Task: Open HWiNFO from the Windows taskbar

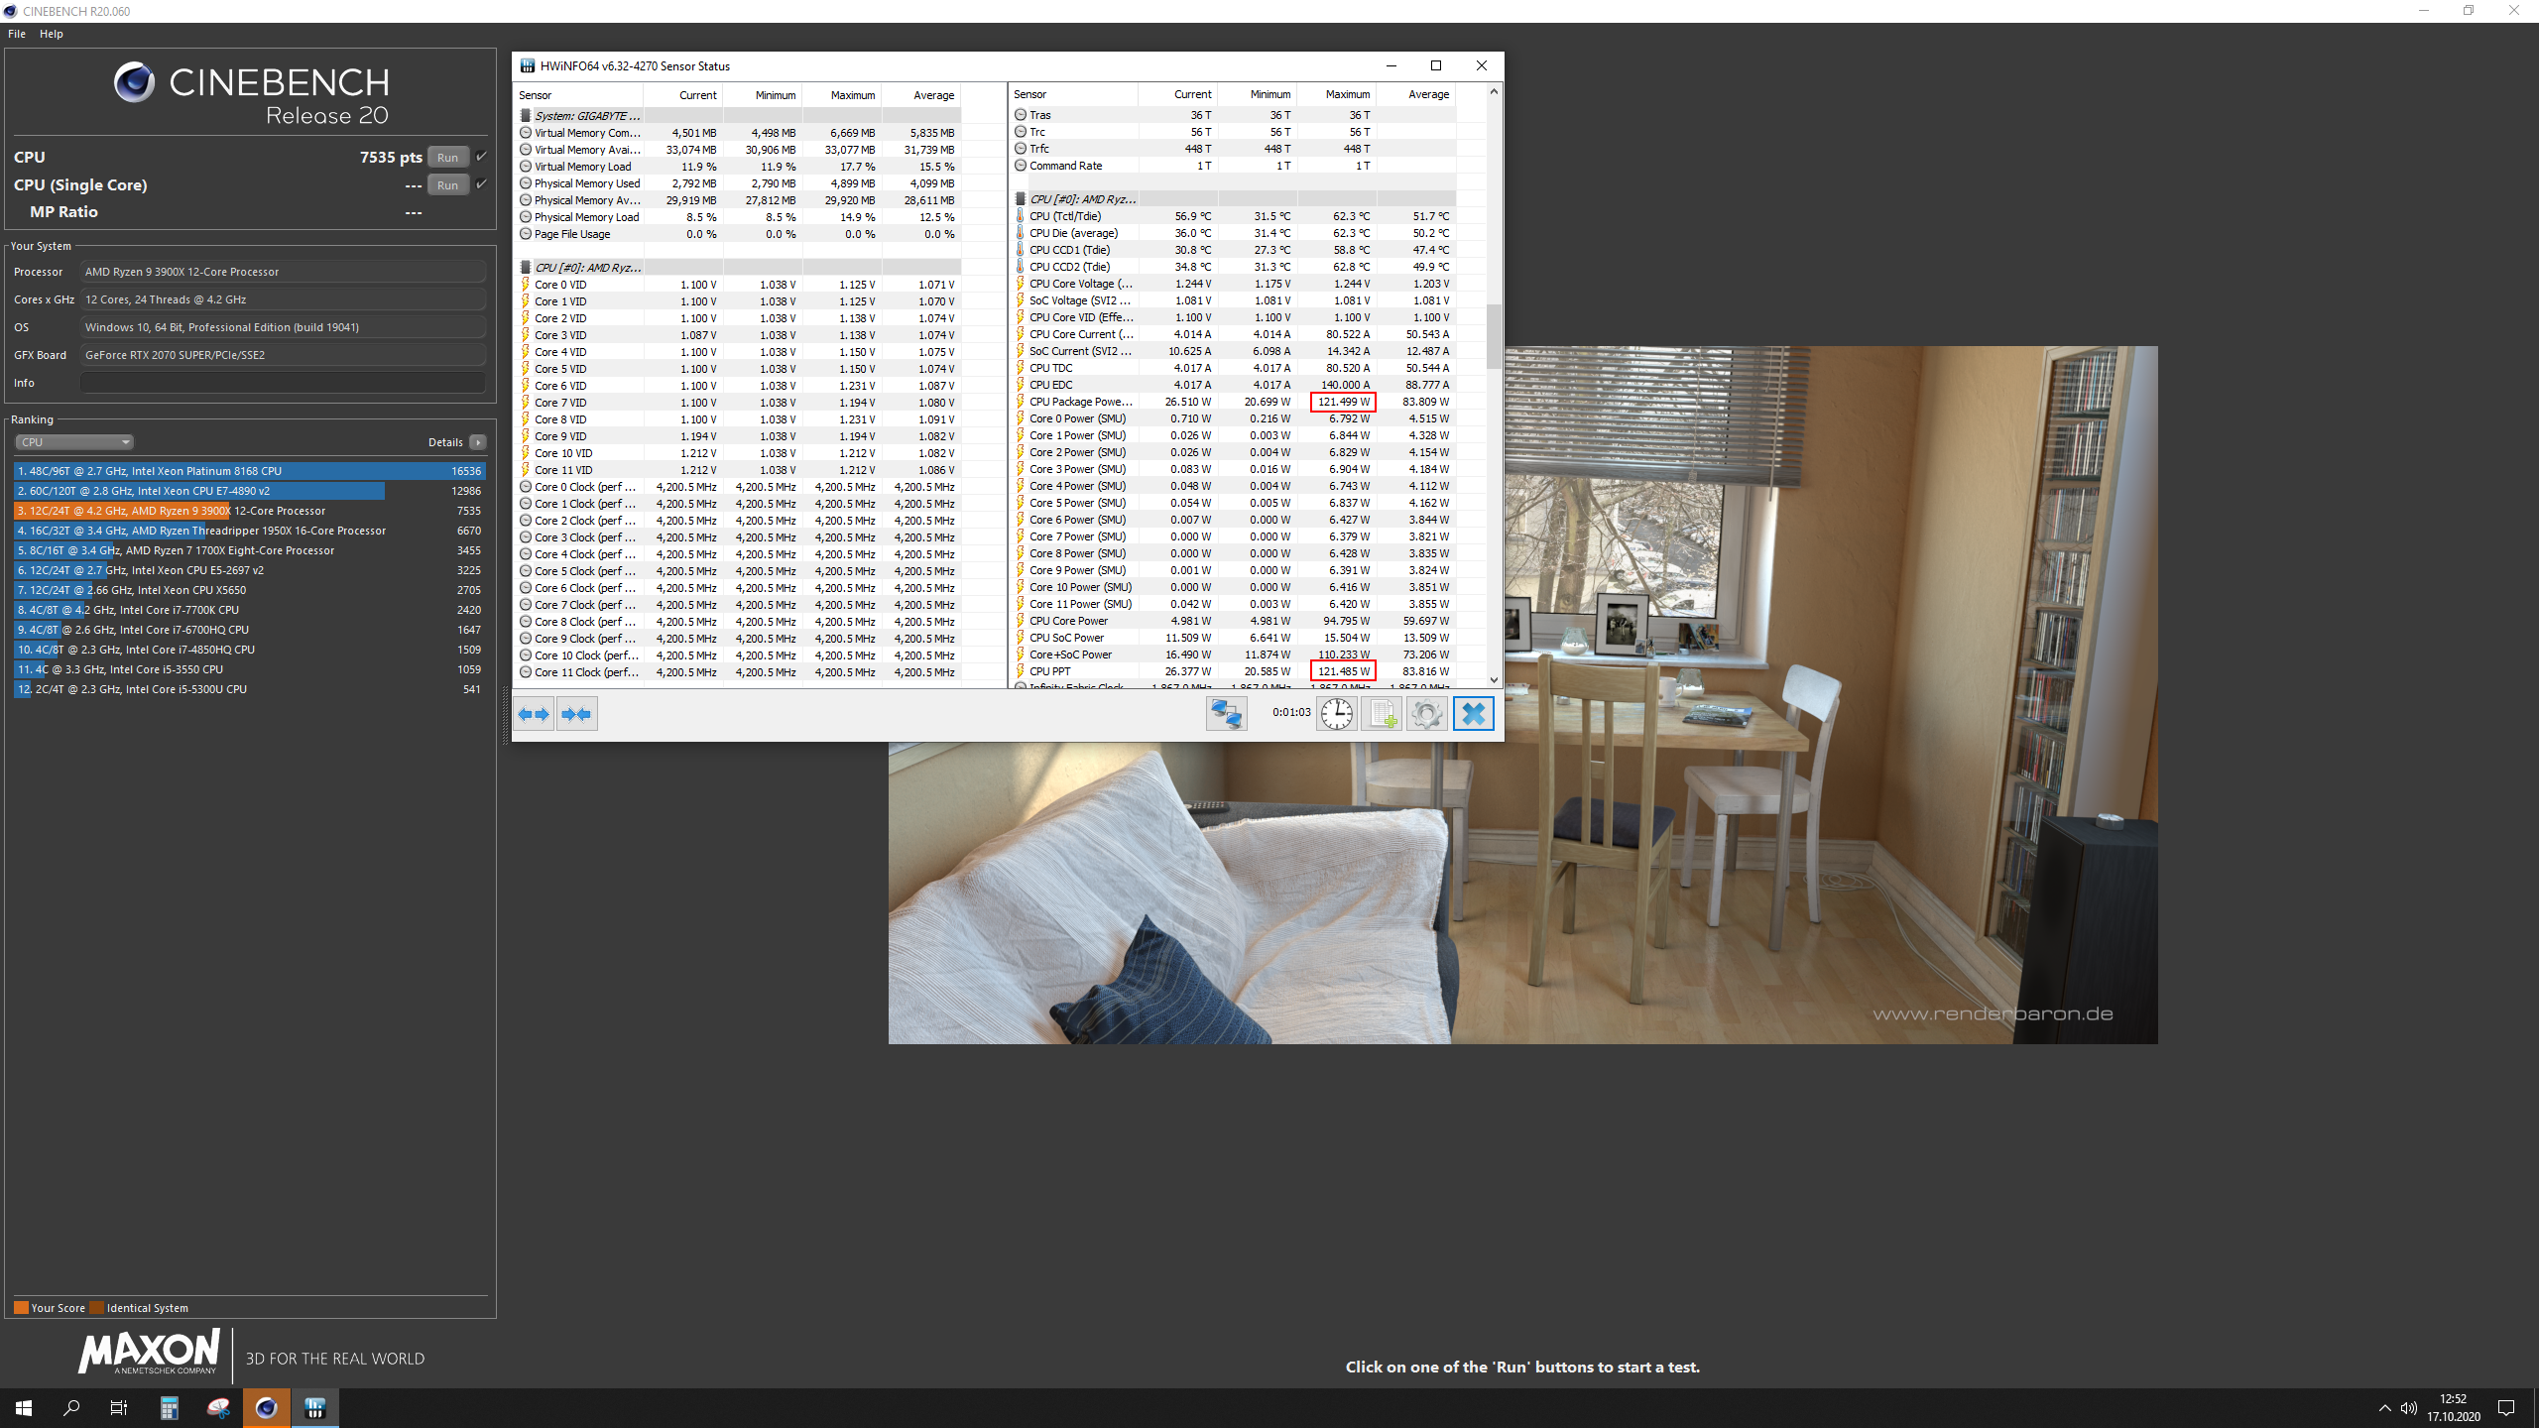Action: [x=315, y=1407]
